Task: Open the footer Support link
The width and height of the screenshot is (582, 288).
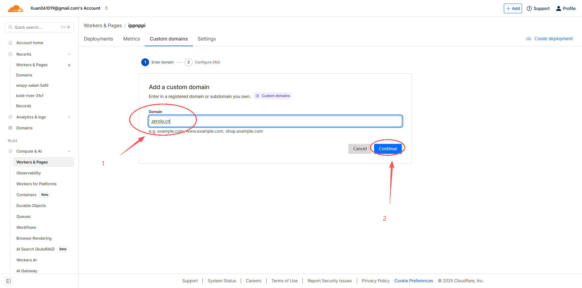Action: [x=190, y=281]
